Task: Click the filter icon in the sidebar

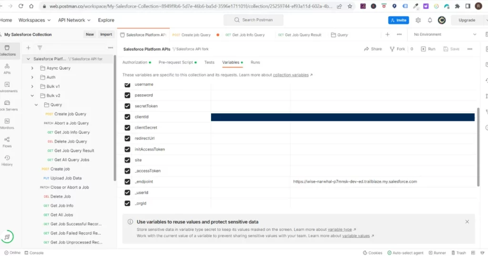Action: pyautogui.click(x=40, y=48)
